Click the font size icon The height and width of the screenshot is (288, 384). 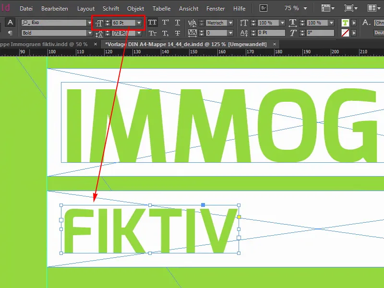pos(99,23)
